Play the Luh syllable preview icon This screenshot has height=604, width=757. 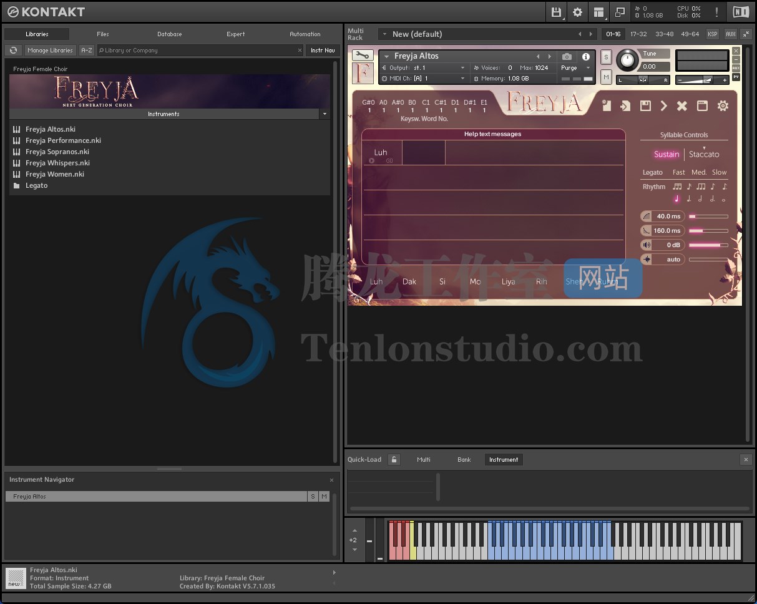[372, 161]
